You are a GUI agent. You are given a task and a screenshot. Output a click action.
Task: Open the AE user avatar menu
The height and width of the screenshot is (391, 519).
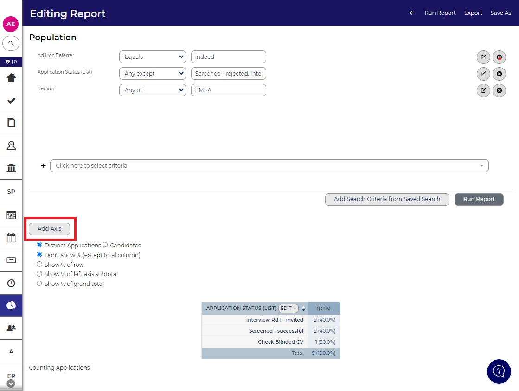click(11, 24)
